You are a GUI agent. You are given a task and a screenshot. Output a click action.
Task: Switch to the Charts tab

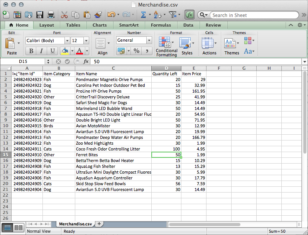tap(100, 25)
